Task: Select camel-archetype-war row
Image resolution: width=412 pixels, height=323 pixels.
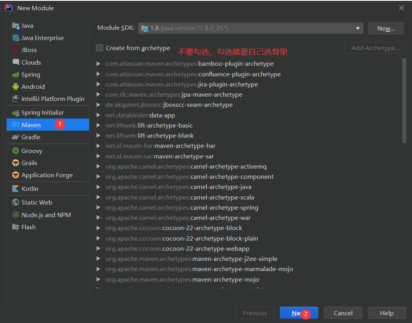Action: [x=248, y=218]
